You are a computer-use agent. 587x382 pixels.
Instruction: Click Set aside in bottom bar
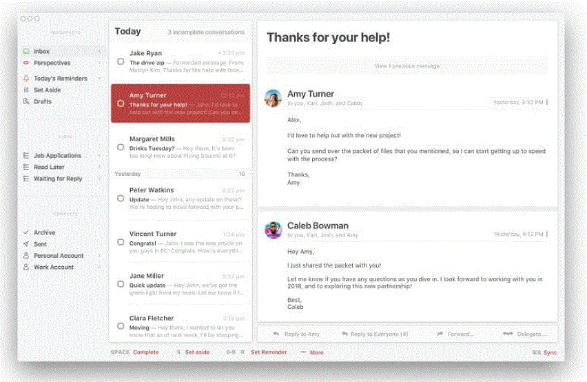coord(197,352)
